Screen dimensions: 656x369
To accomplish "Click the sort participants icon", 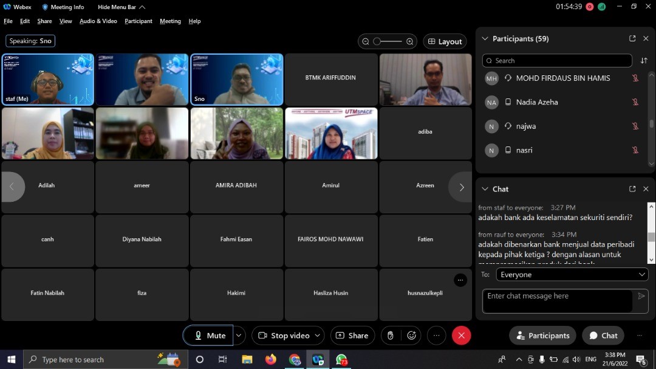I will pyautogui.click(x=644, y=61).
